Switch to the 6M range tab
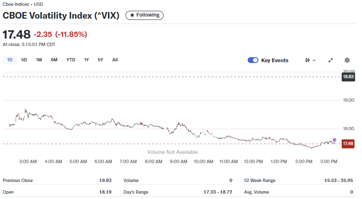 (x=54, y=60)
